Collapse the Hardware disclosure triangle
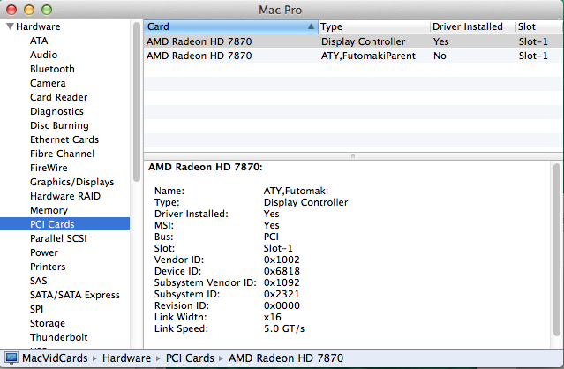Image resolution: width=564 pixels, height=369 pixels. click(10, 26)
